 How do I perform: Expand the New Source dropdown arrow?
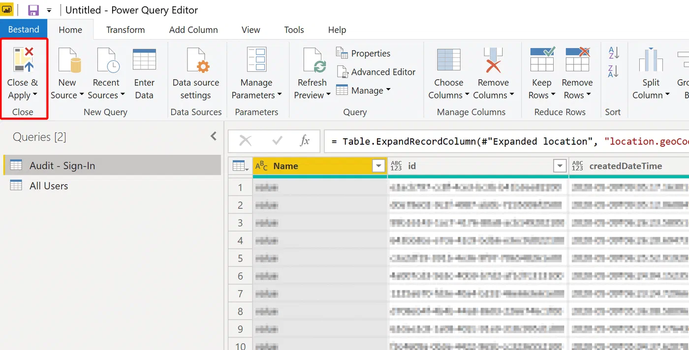82,95
